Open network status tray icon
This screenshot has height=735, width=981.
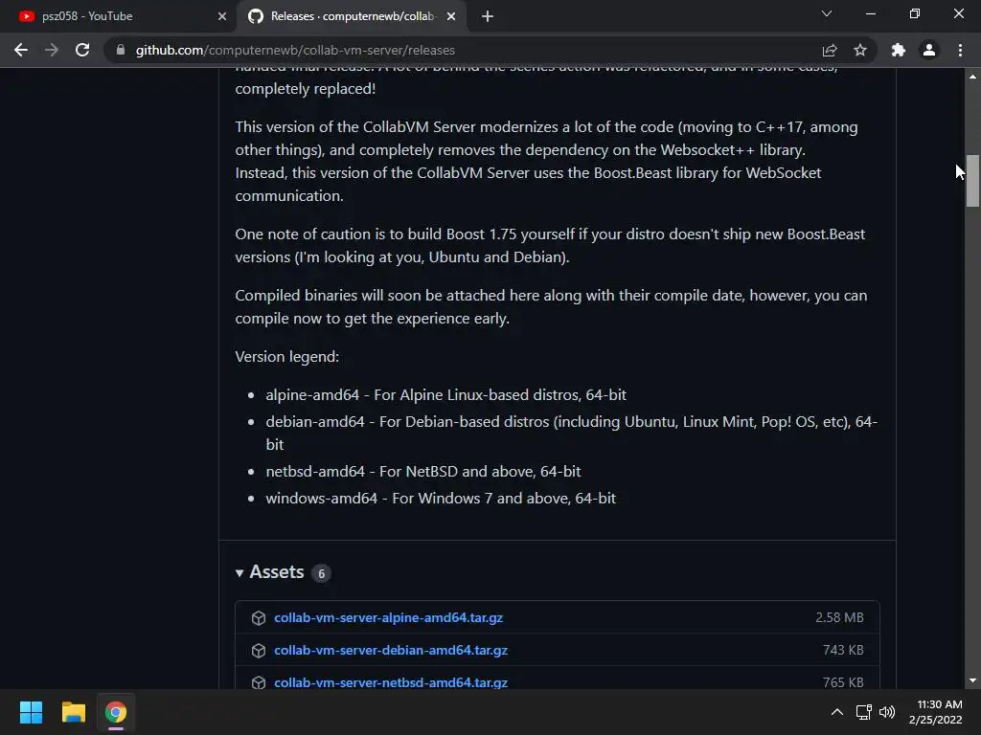[x=864, y=712]
